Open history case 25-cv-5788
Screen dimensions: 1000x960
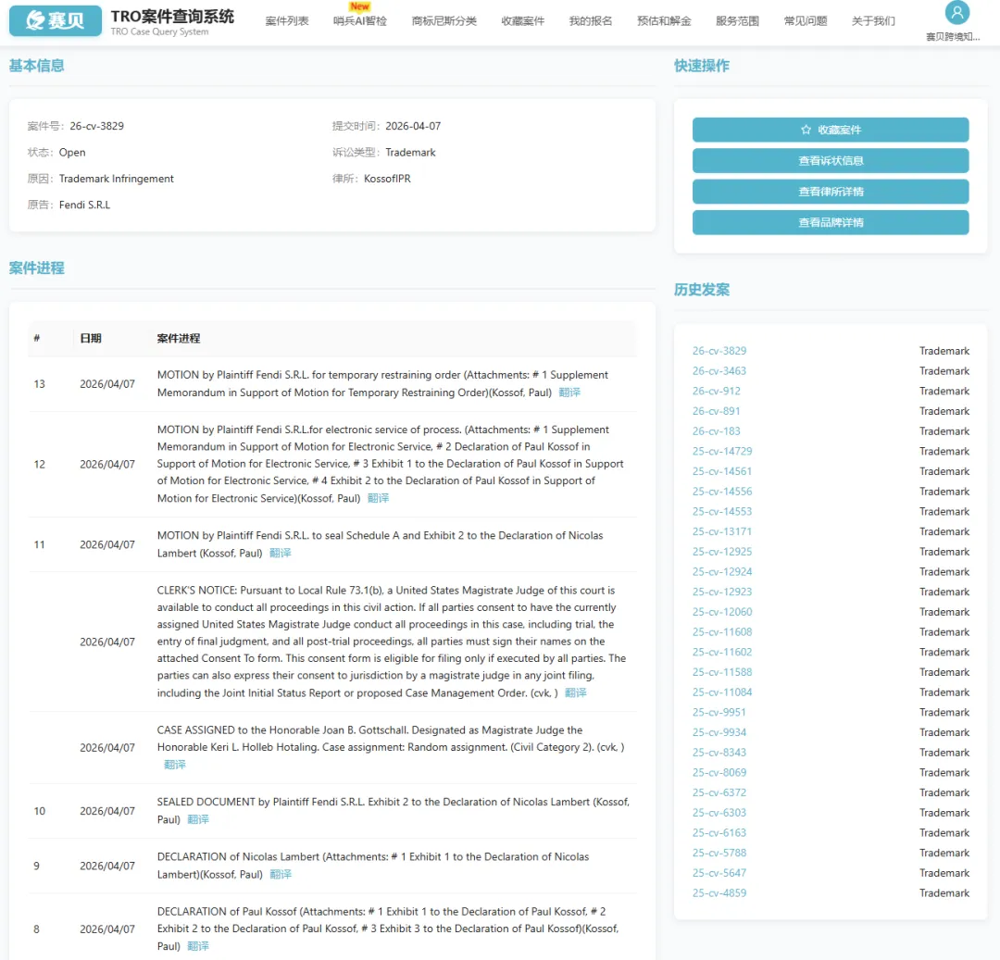click(719, 853)
